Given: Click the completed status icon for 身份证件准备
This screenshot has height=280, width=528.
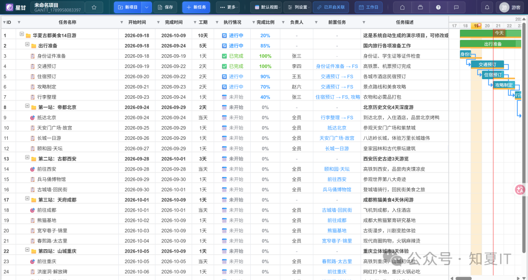Looking at the screenshot, I should click(x=224, y=56).
